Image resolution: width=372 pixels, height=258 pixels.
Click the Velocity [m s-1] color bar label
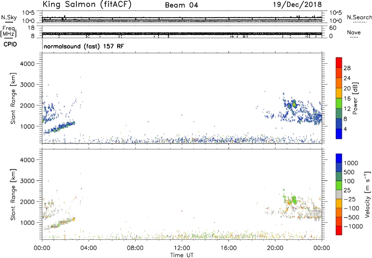367,194
